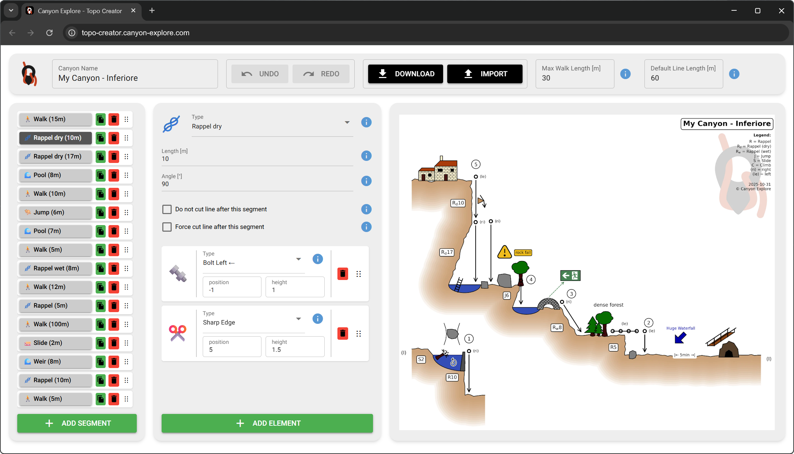Image resolution: width=794 pixels, height=454 pixels.
Task: Copy the Rappel wet (8m) segment
Action: (101, 268)
